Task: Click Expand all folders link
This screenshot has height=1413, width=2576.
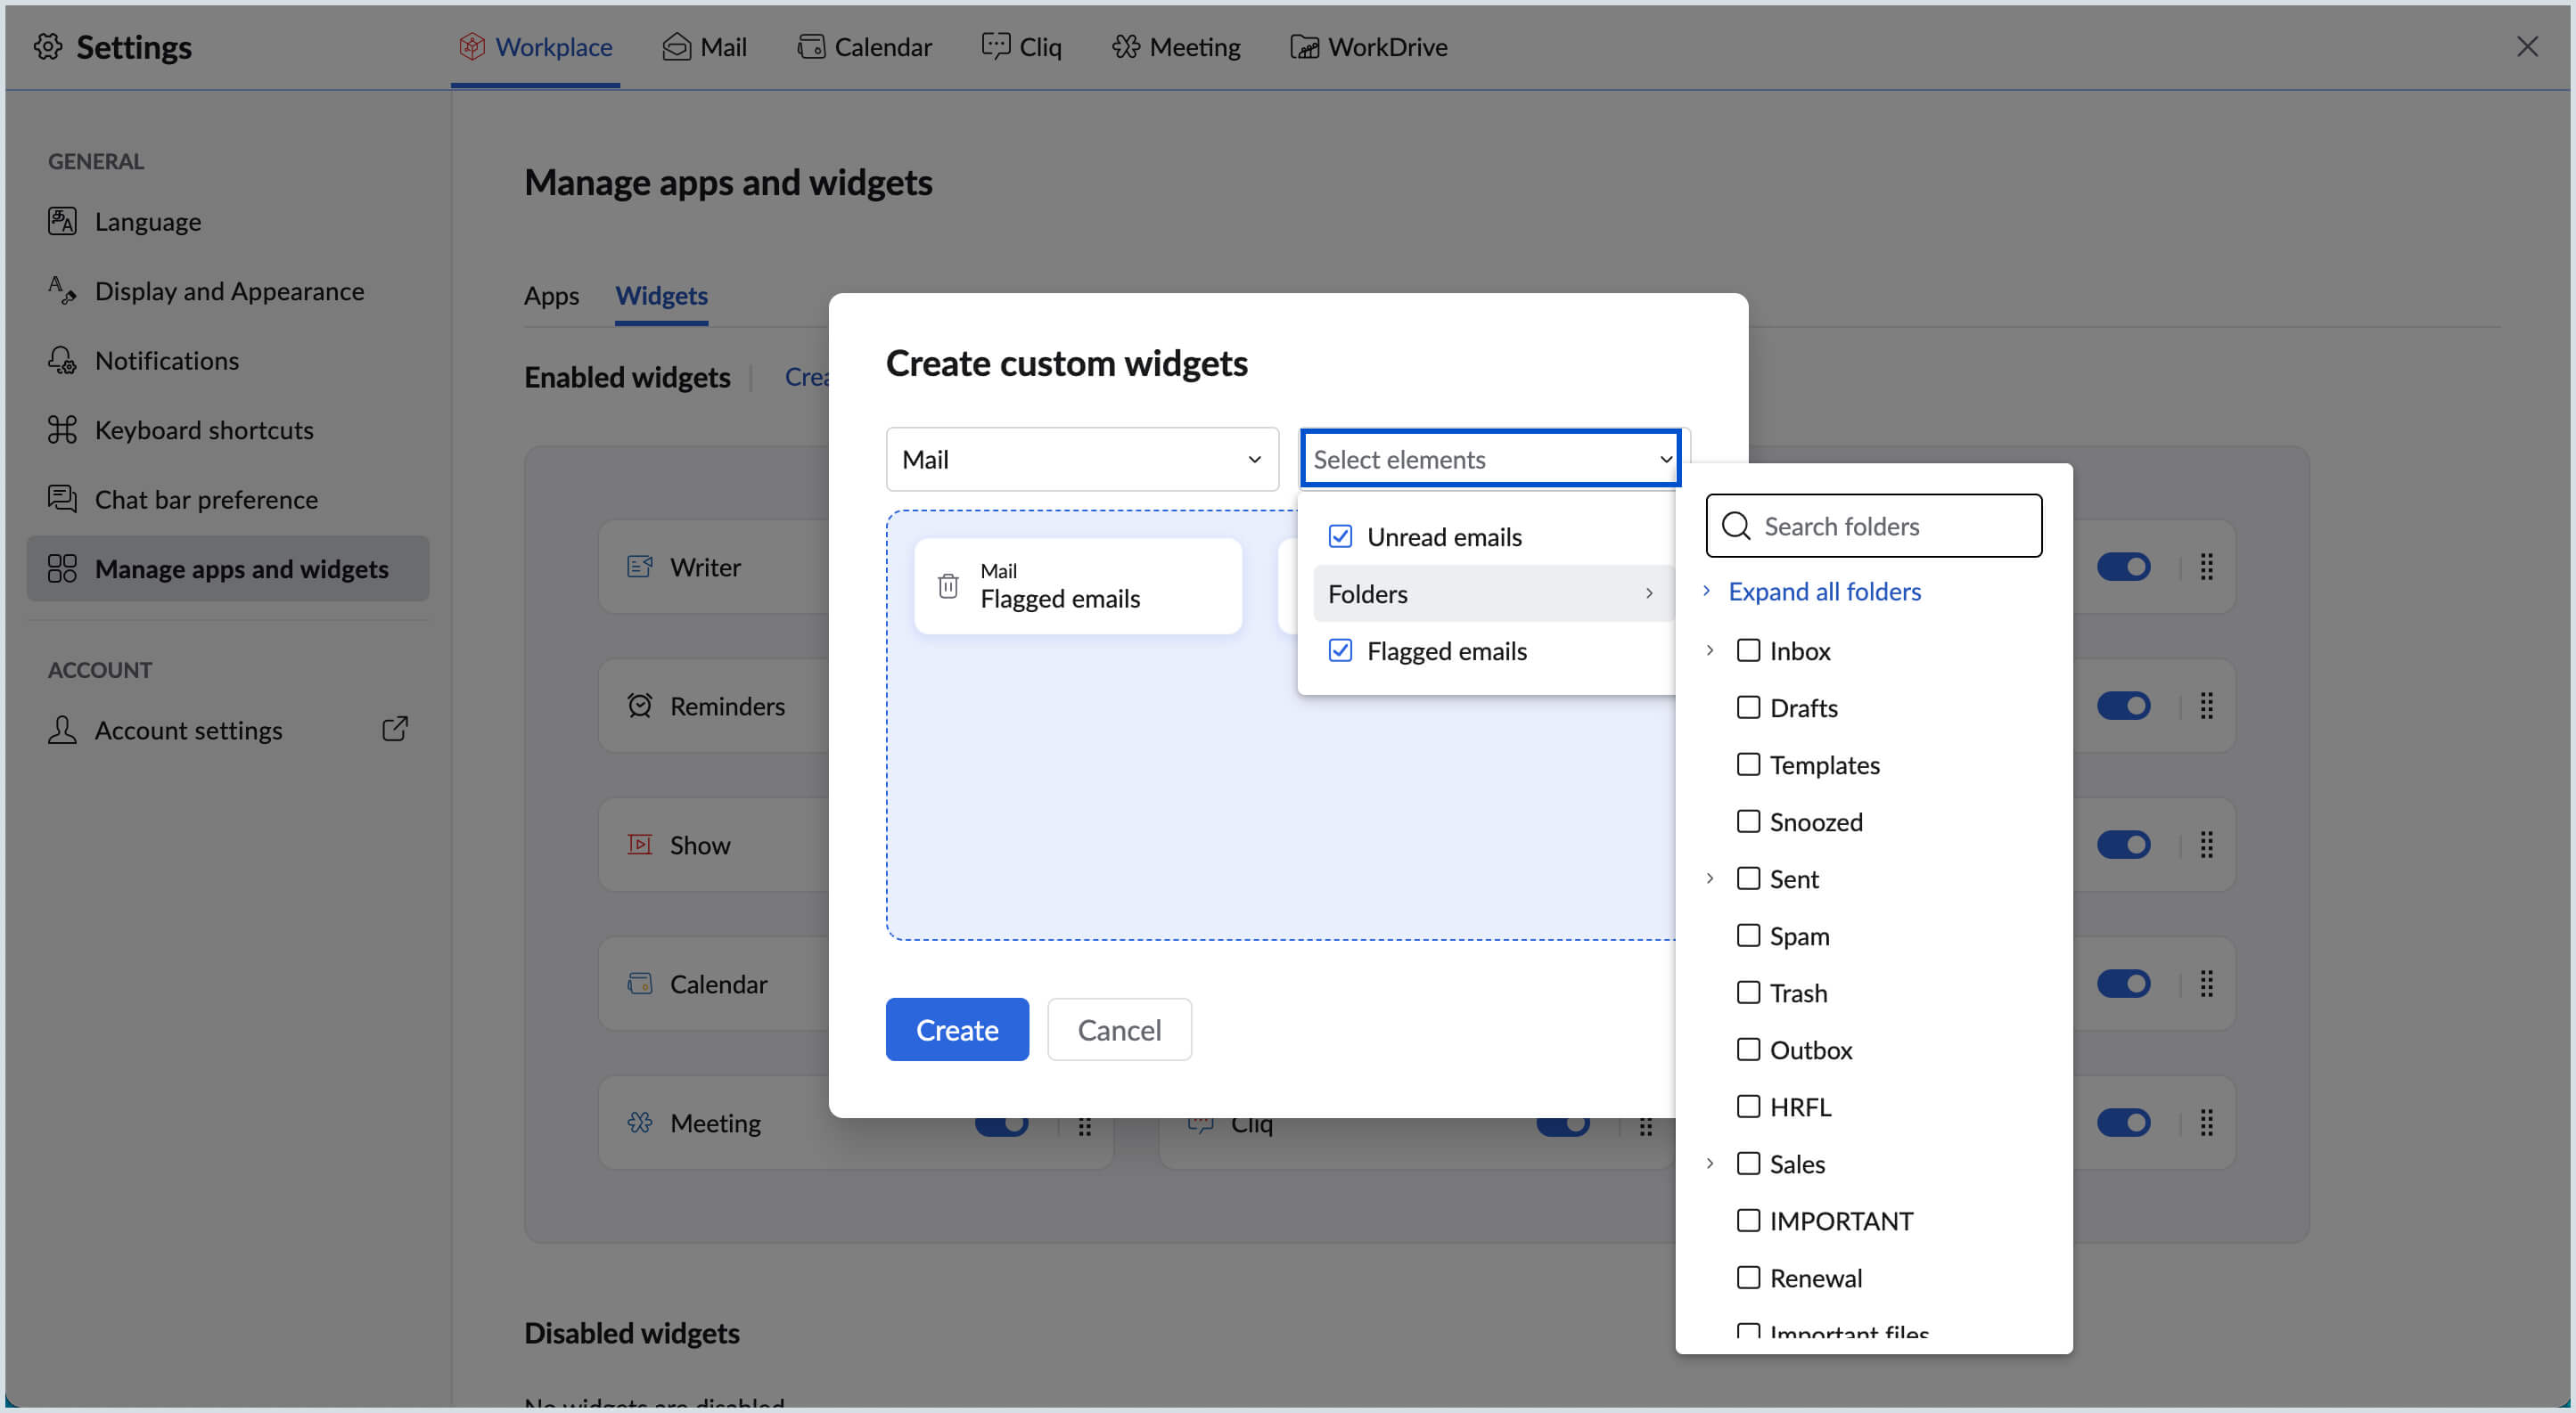Action: pos(1824,592)
